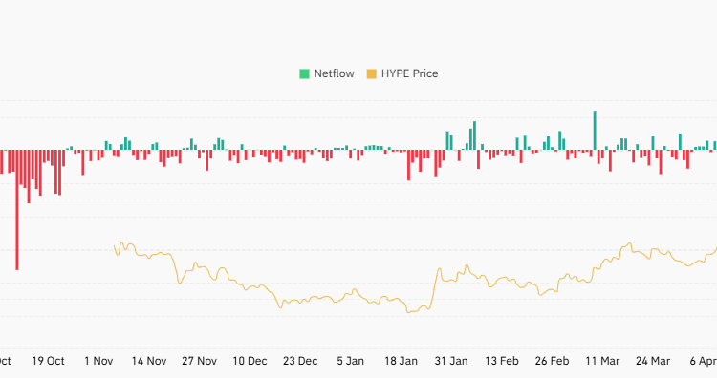Click the 10 Dec axis label

(250, 361)
